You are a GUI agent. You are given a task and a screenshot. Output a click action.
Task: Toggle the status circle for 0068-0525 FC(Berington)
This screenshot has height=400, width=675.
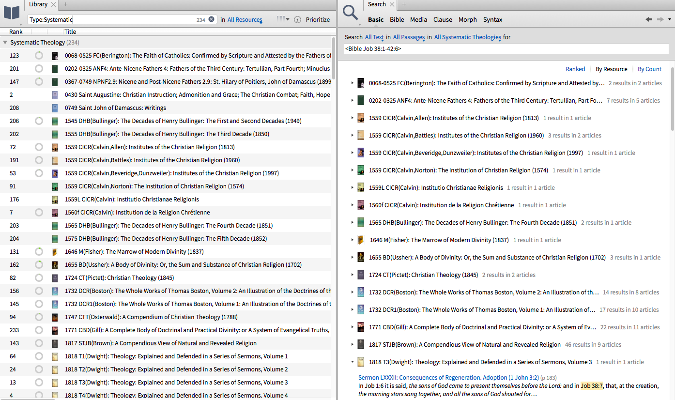pos(39,56)
